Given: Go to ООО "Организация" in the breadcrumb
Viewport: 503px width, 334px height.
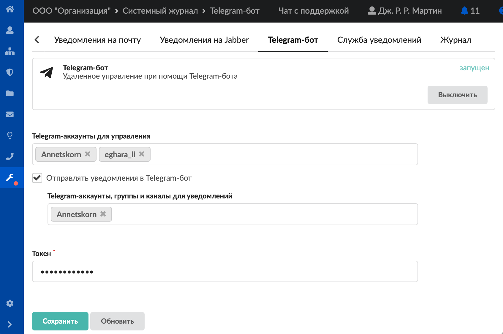Looking at the screenshot, I should pos(72,11).
